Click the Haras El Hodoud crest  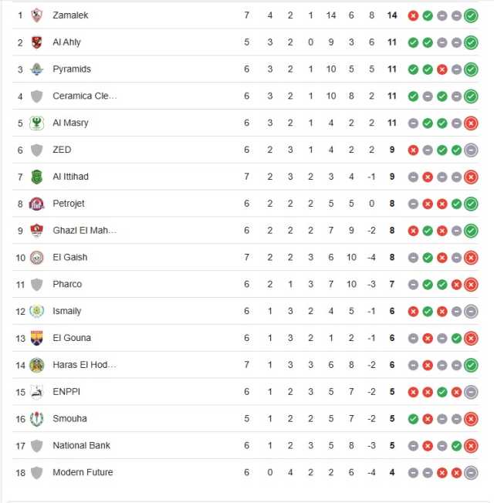(x=36, y=365)
